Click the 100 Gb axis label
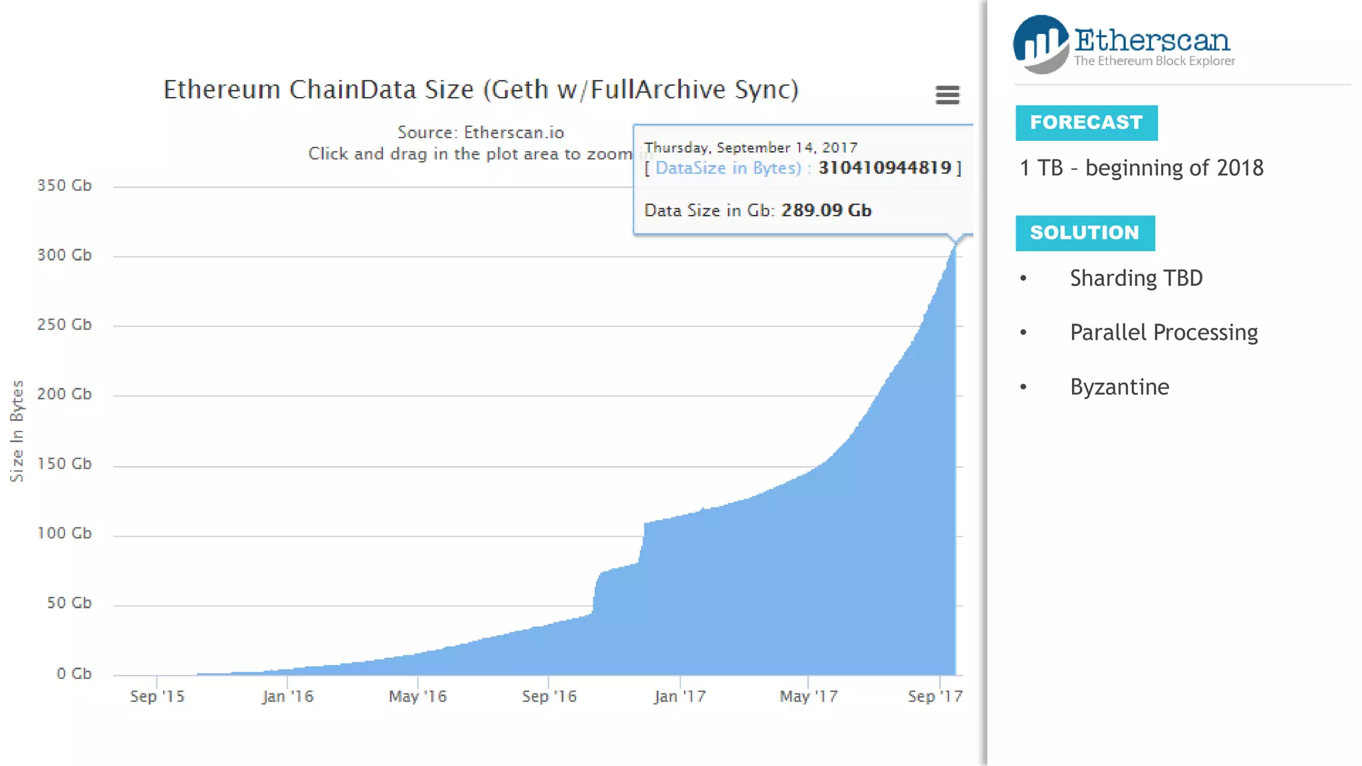The height and width of the screenshot is (766, 1362). tap(65, 533)
